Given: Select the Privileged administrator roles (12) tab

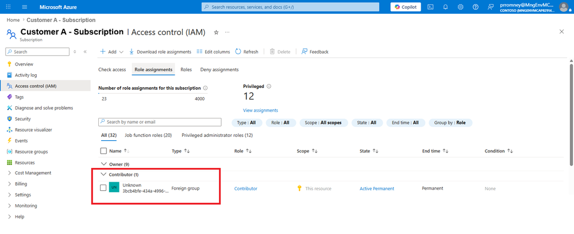Looking at the screenshot, I should [x=217, y=135].
